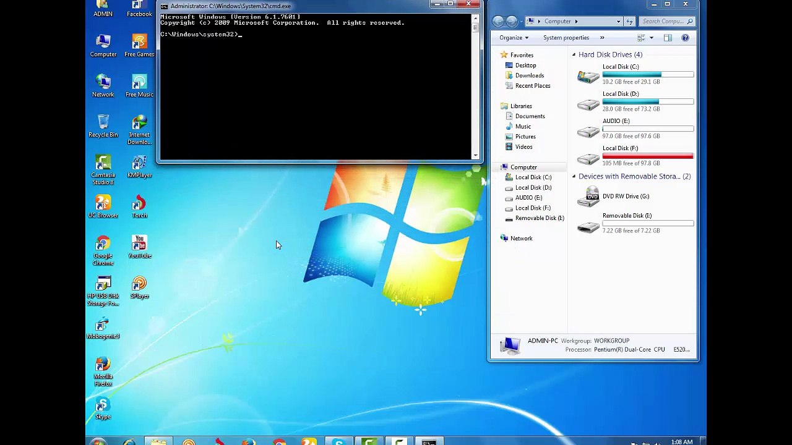Open the Free Games desktop shortcut
This screenshot has width=792, height=445.
click(x=139, y=46)
